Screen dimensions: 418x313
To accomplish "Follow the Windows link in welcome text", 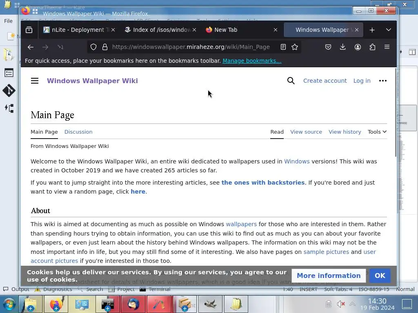I will tap(297, 161).
